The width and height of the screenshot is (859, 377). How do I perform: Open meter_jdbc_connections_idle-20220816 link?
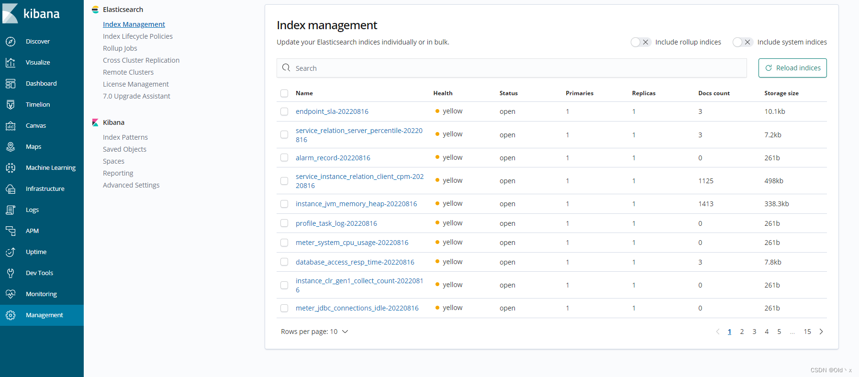point(357,308)
